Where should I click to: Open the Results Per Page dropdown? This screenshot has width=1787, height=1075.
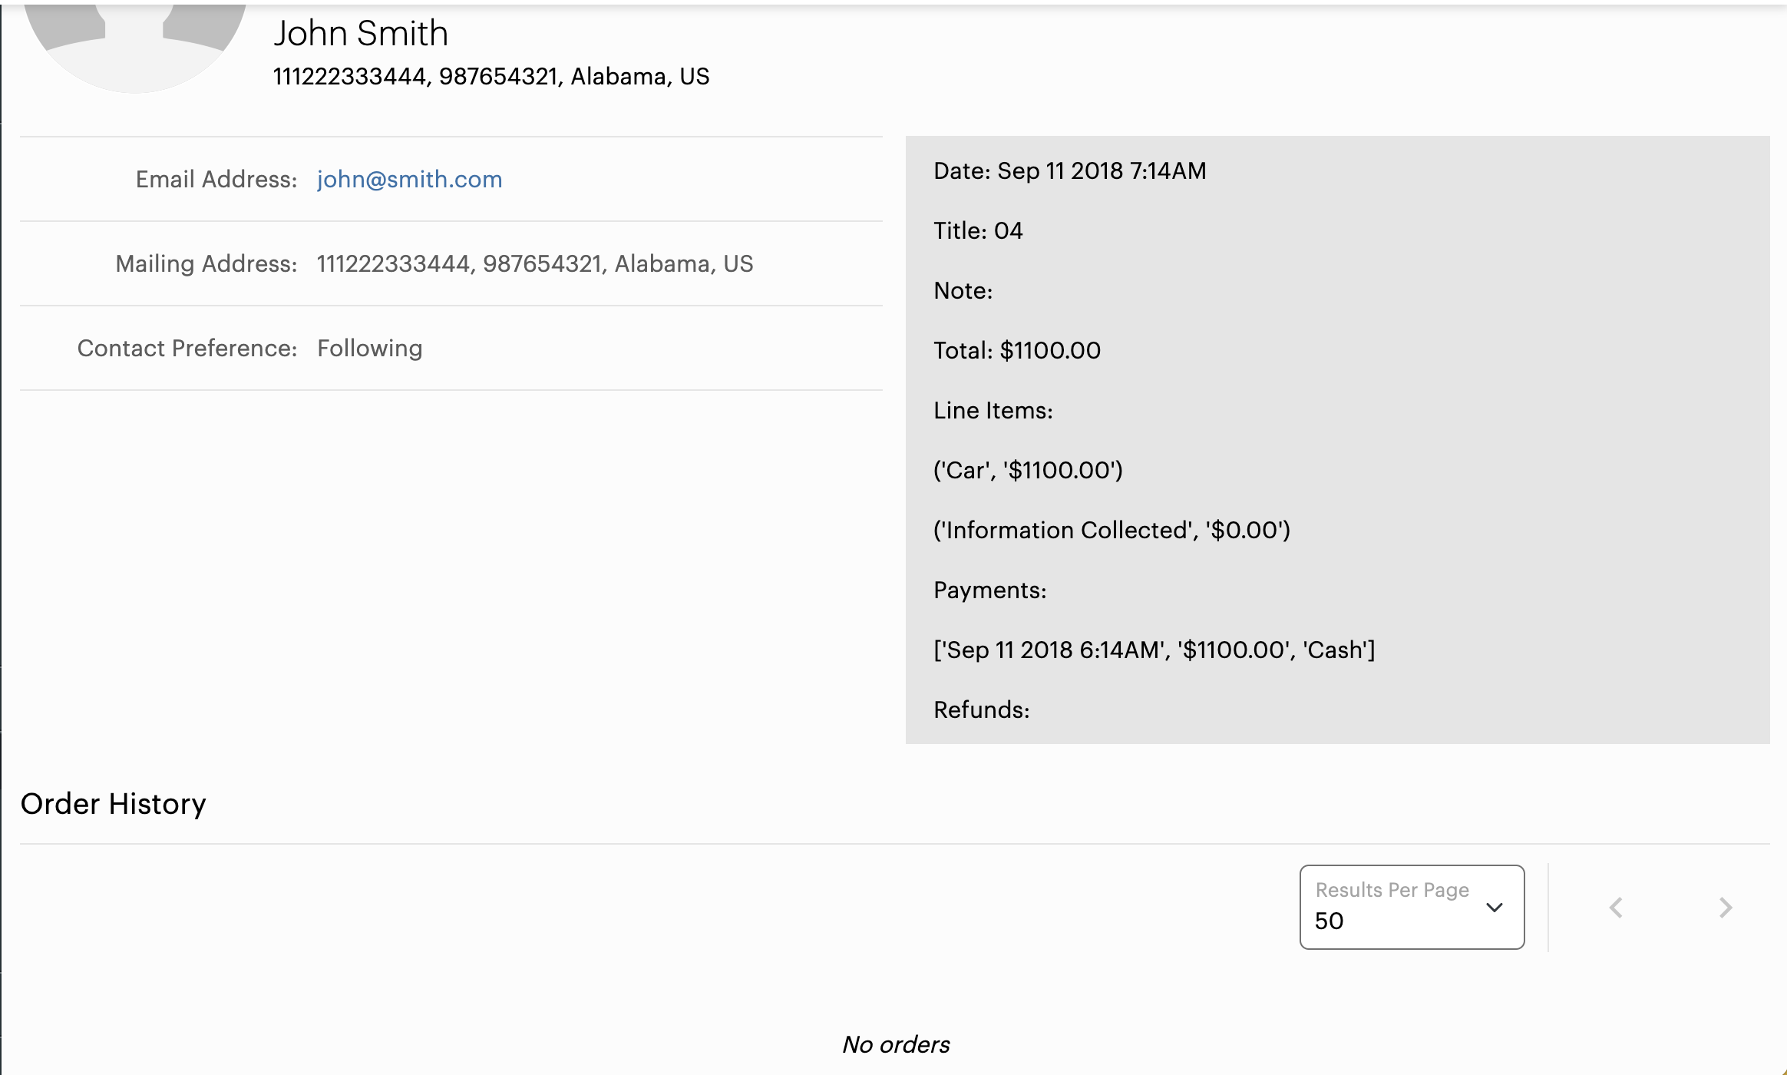(x=1412, y=907)
